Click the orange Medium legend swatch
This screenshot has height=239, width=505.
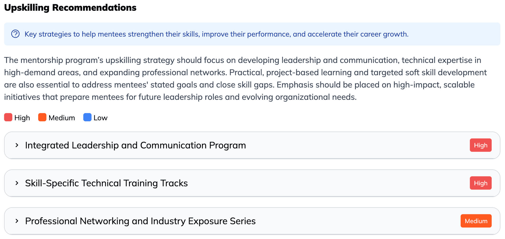[x=42, y=117]
